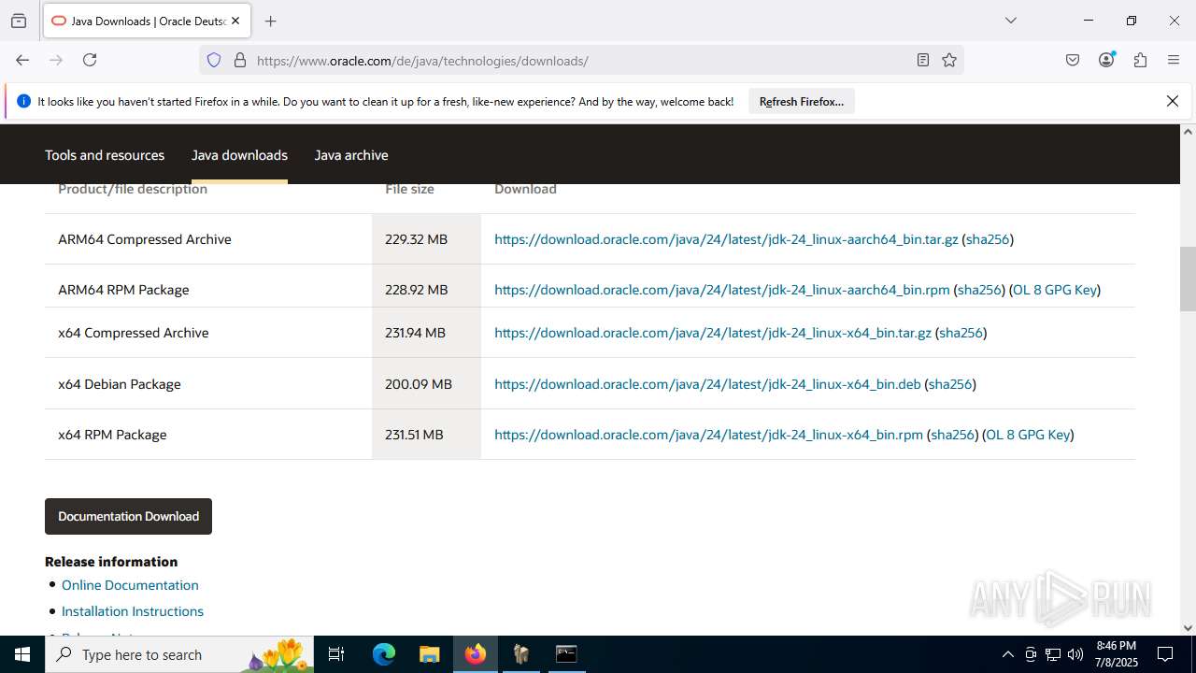
Task: Close the Java Downloads tab
Action: coord(235,21)
